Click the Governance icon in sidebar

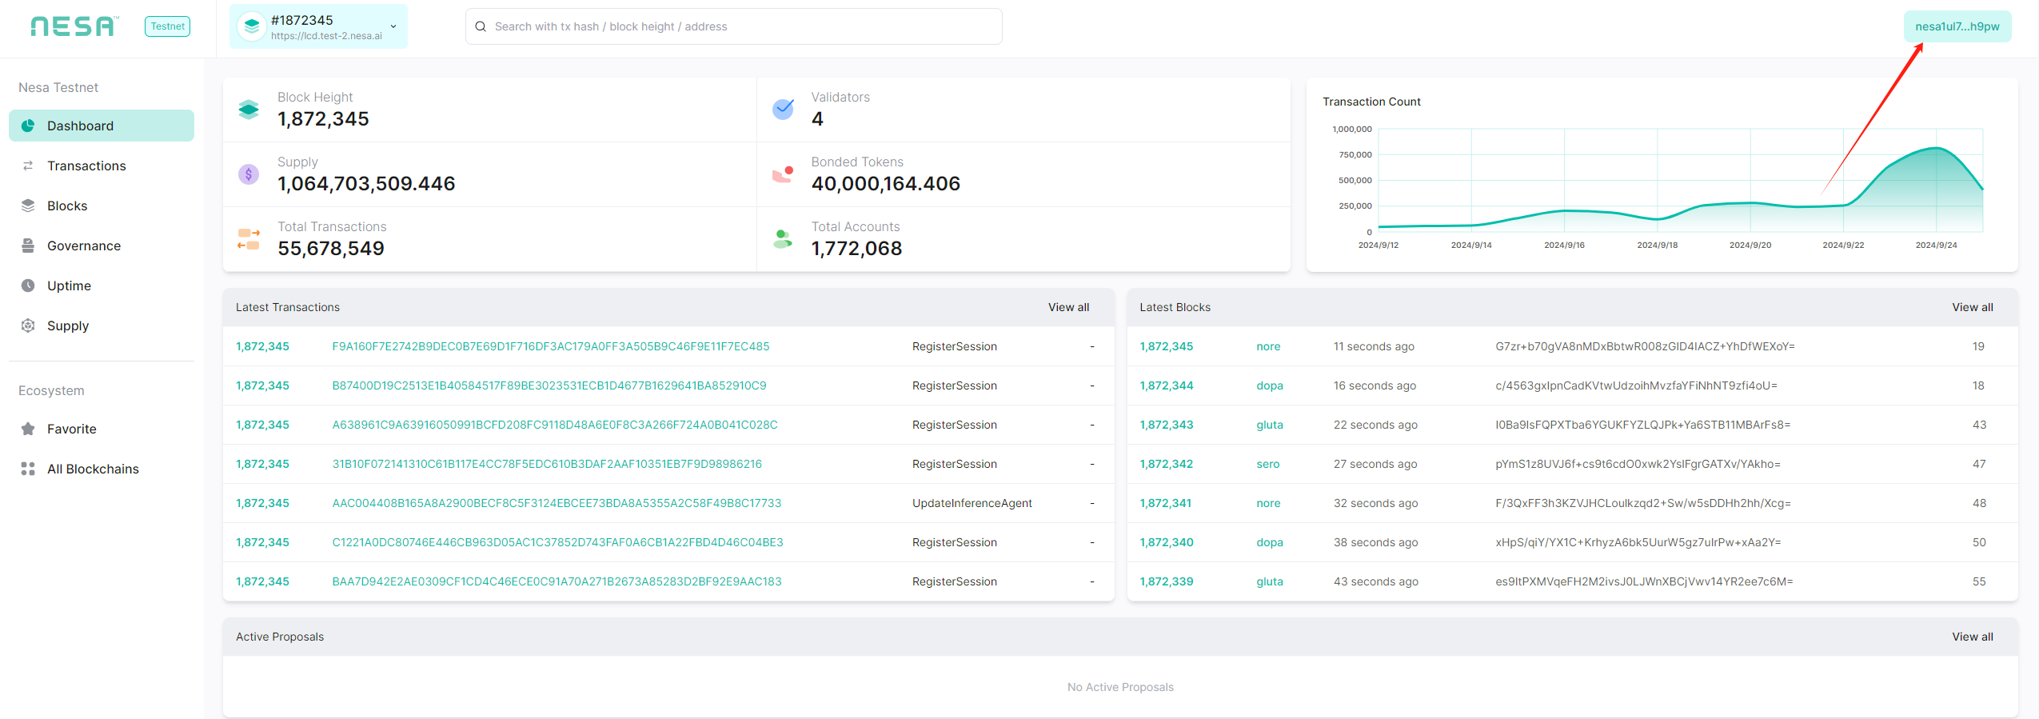(28, 246)
